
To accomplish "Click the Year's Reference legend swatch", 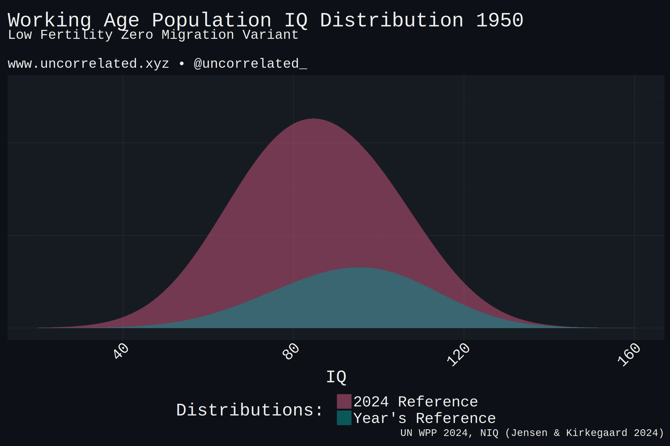I will [x=344, y=418].
